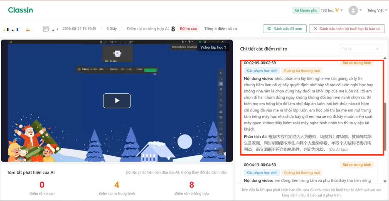The height and width of the screenshot is (201, 389).
Task: Expand the TSD Inc. account dropdown
Action: [332, 10]
